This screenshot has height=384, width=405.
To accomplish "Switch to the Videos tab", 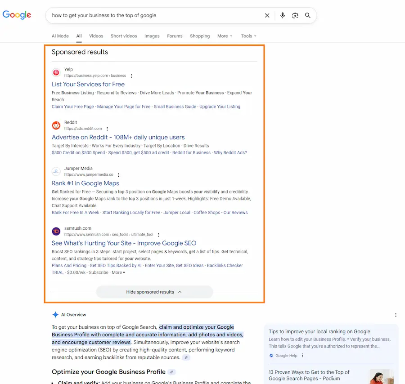I will [x=97, y=36].
